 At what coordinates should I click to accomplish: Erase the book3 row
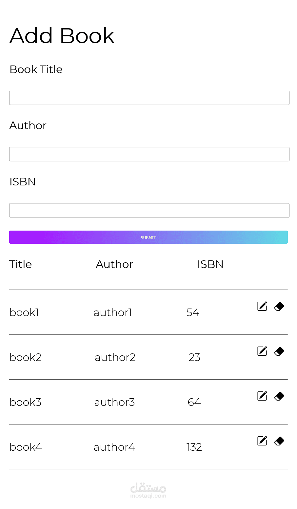click(x=279, y=396)
